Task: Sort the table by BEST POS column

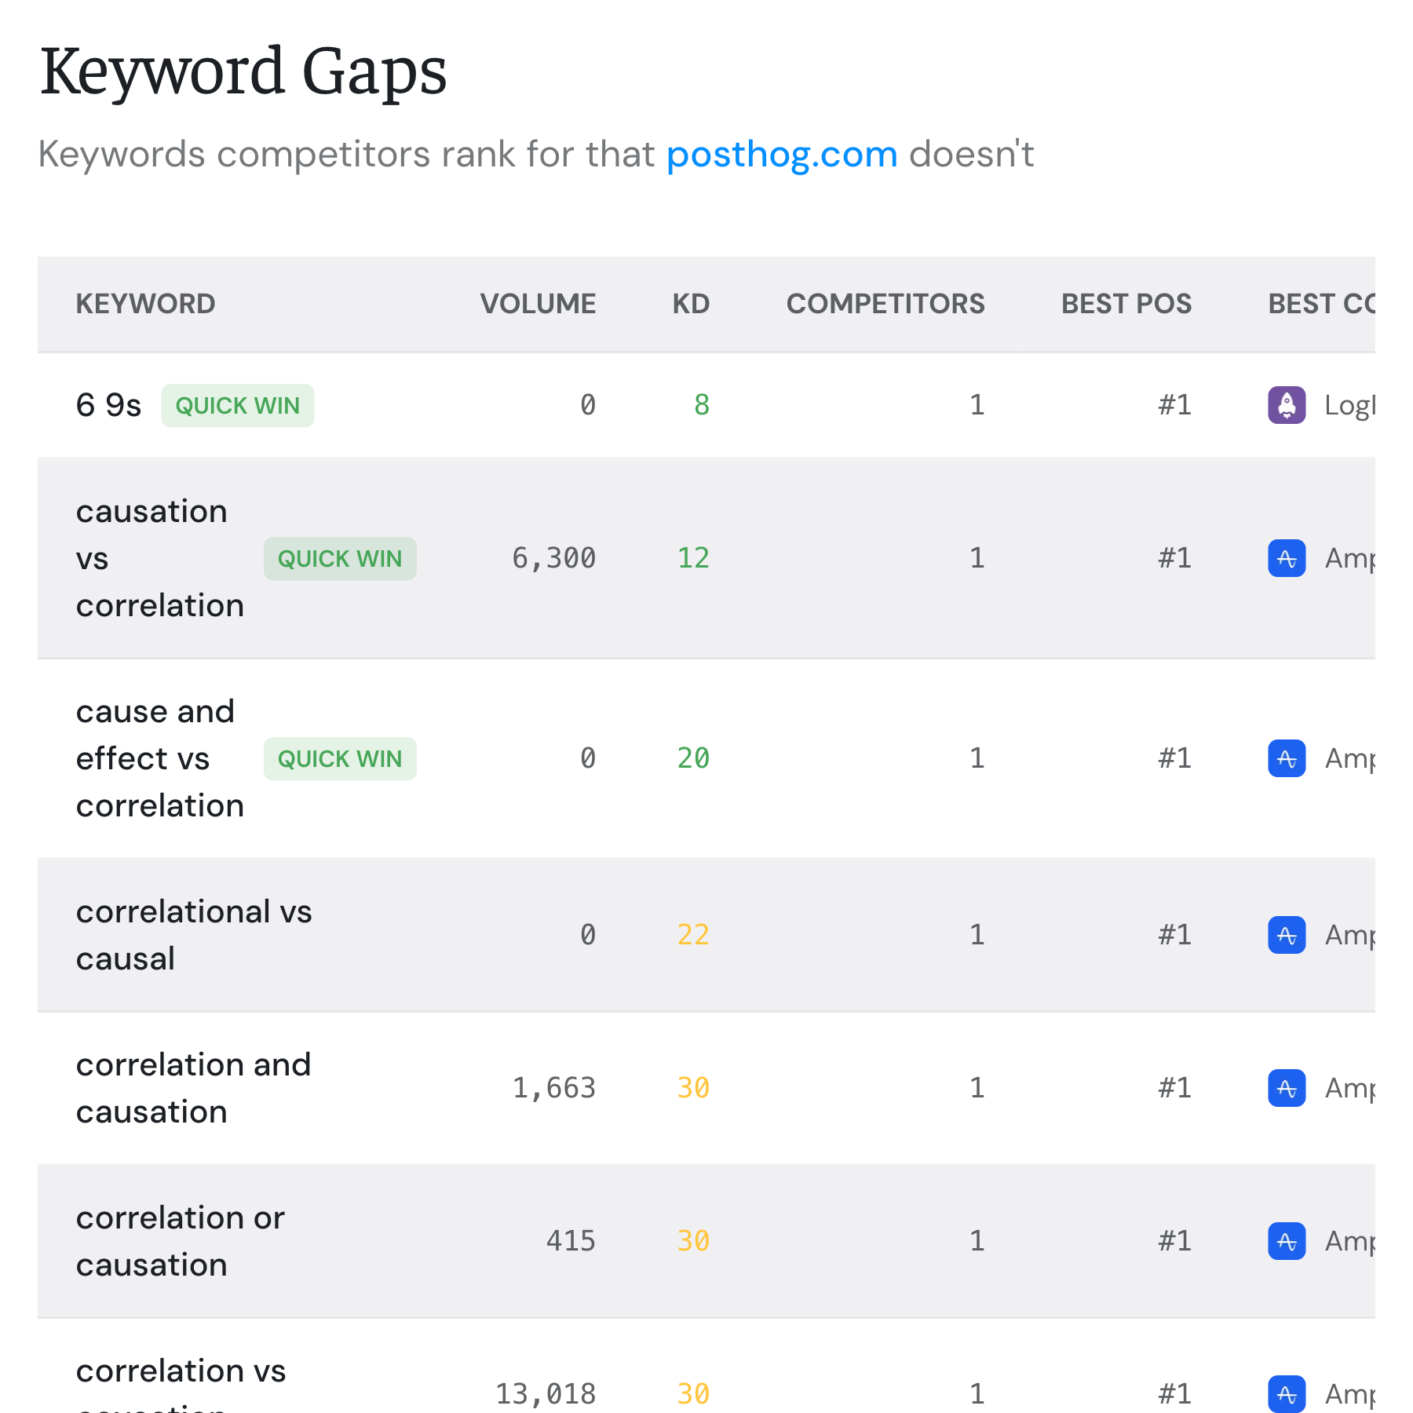Action: [1126, 304]
